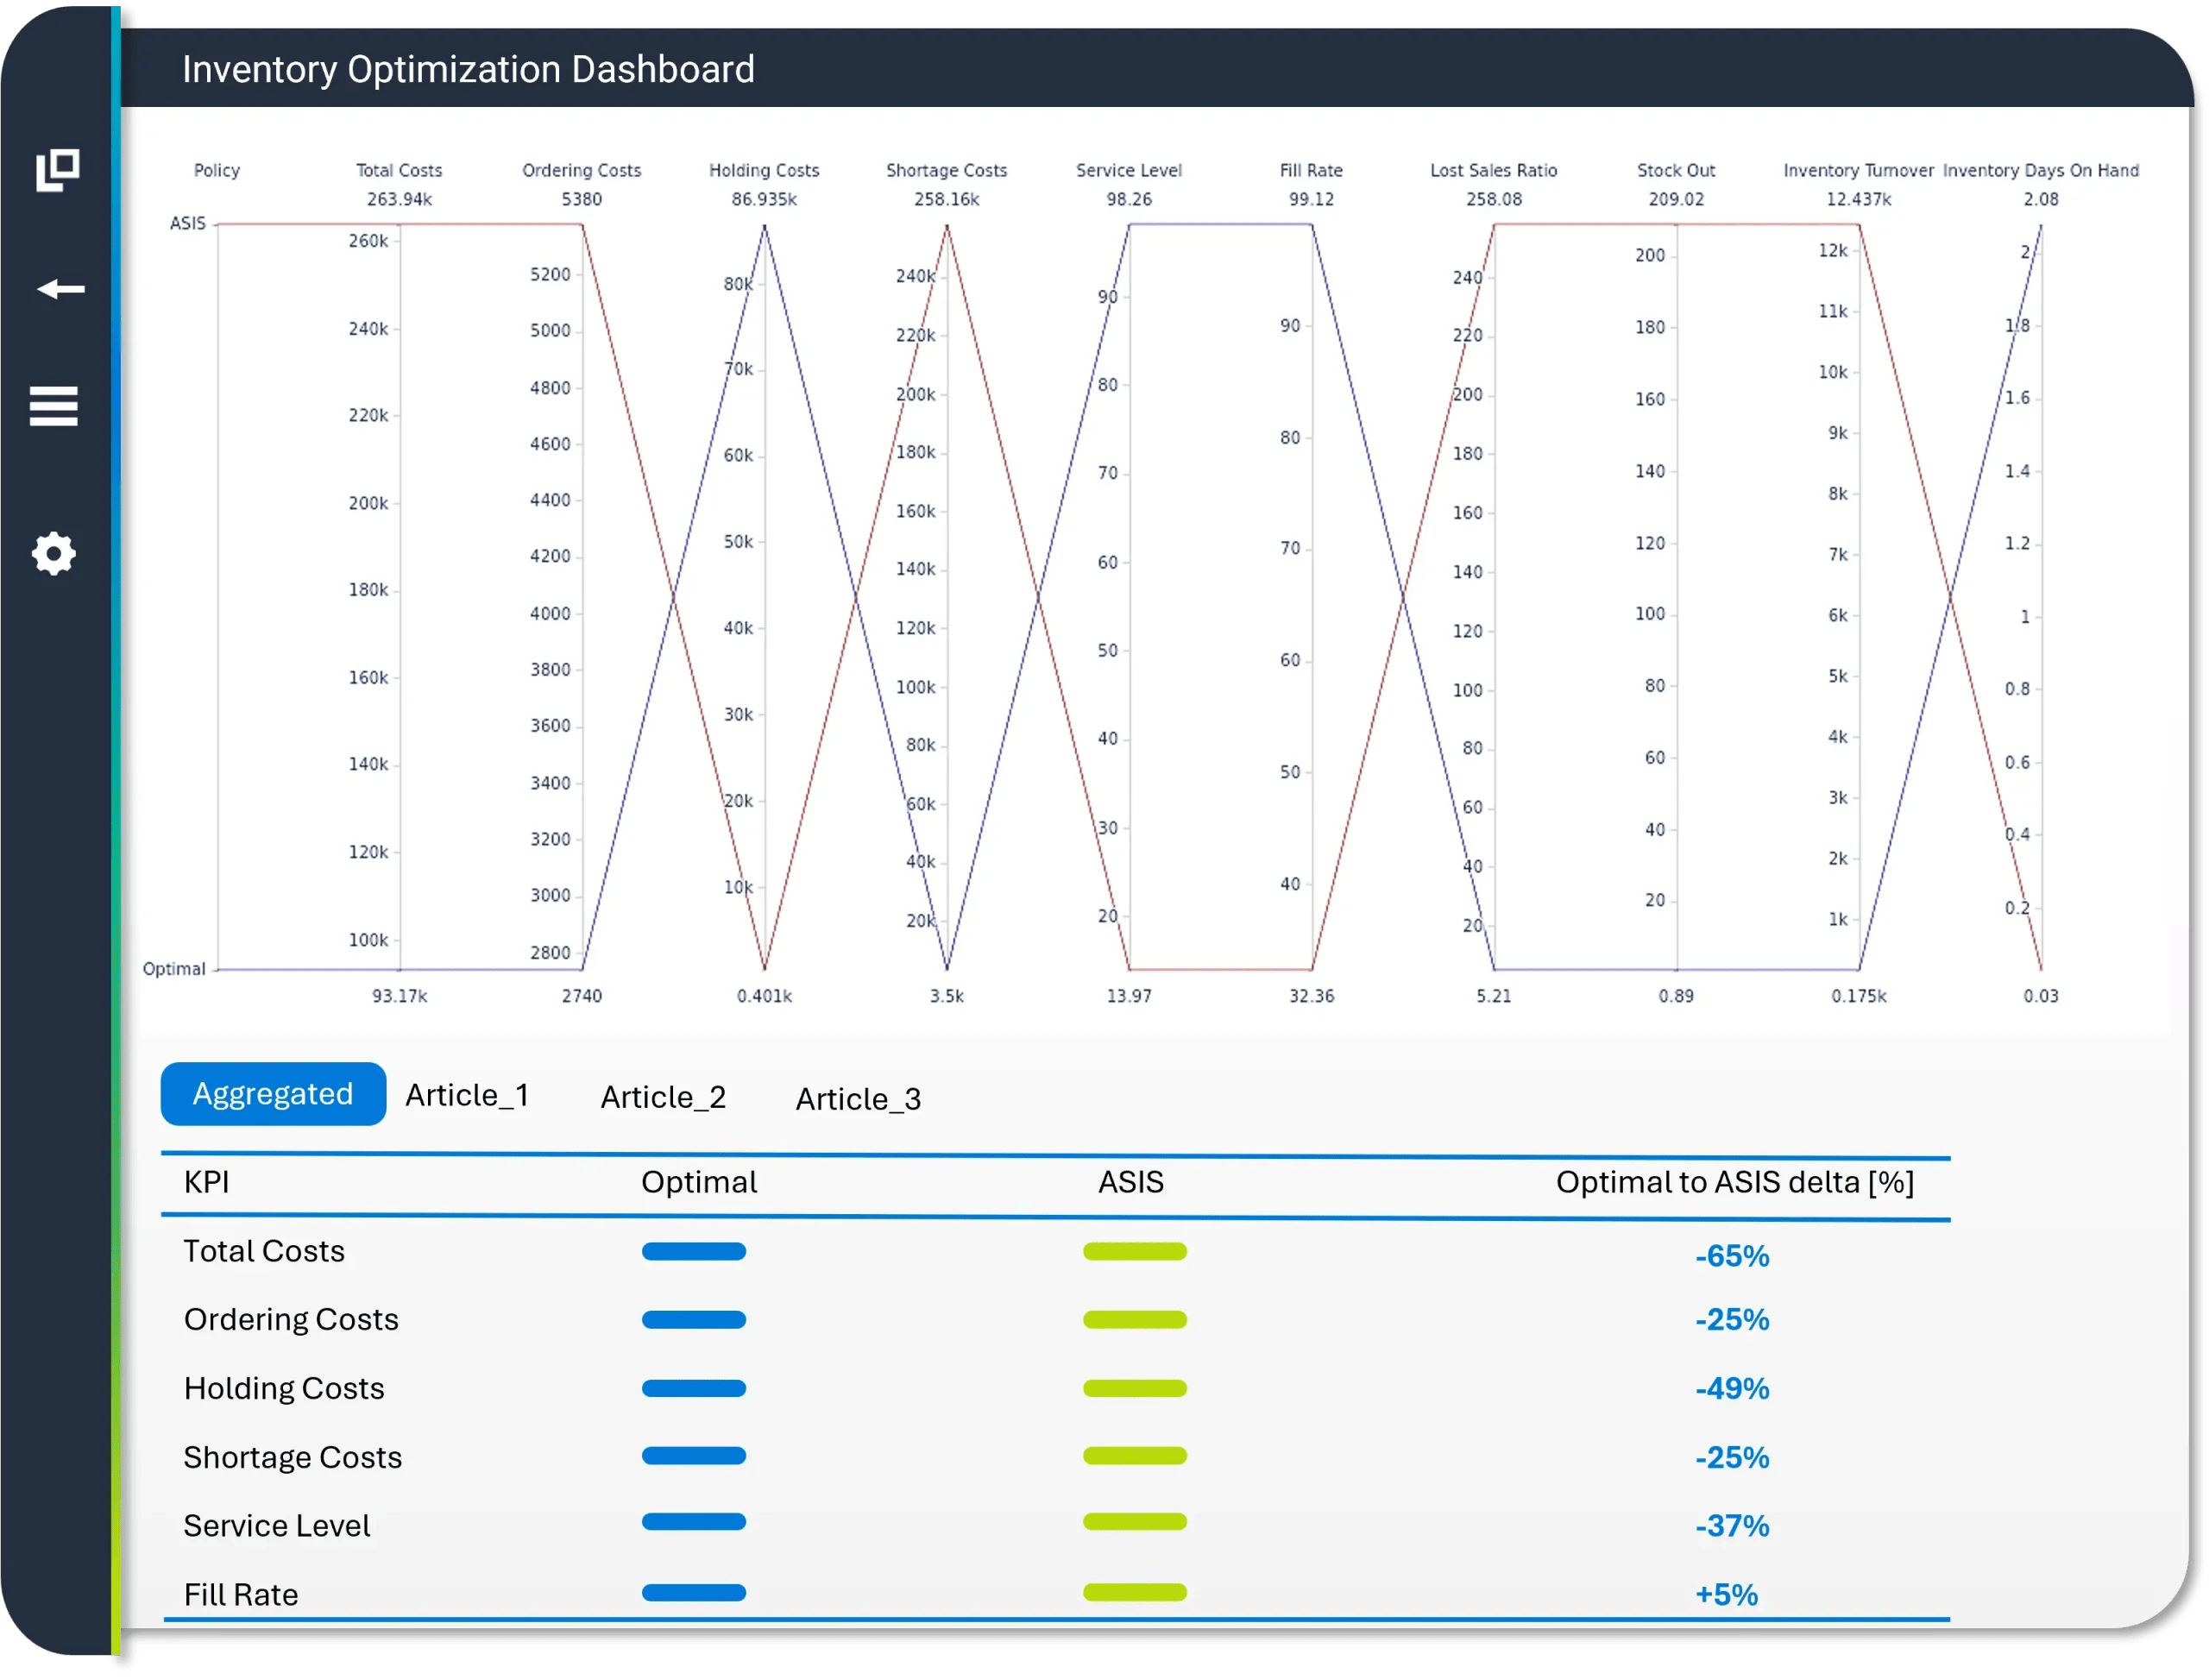Image resolution: width=2209 pixels, height=1680 pixels.
Task: Click the Optimal column header
Action: tap(699, 1182)
